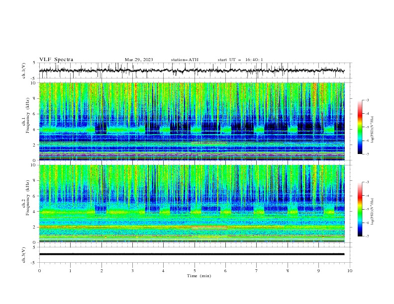Click the '-3' value on ch.1 color bar
Image resolution: width=394 pixels, height=304 pixels.
tap(367, 100)
